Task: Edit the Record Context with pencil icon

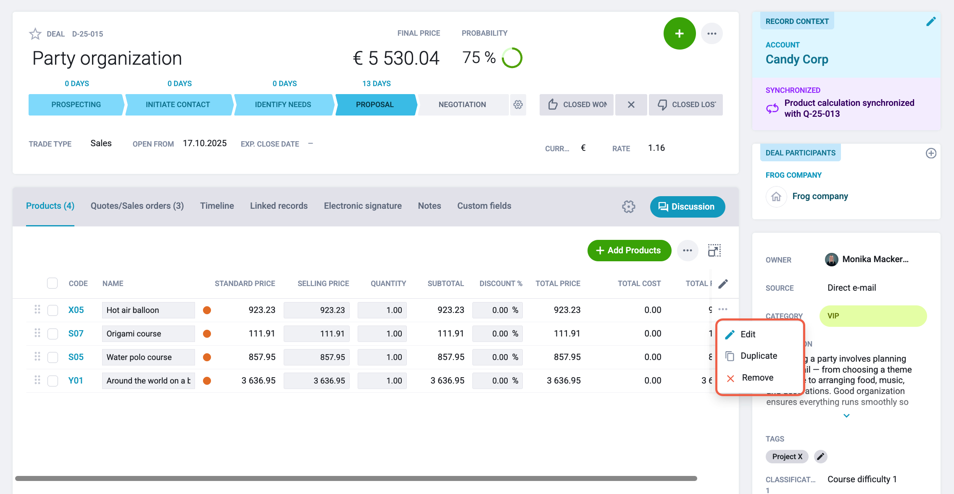Action: click(x=931, y=21)
